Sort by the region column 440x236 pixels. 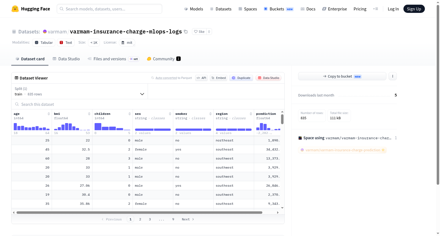251,114
